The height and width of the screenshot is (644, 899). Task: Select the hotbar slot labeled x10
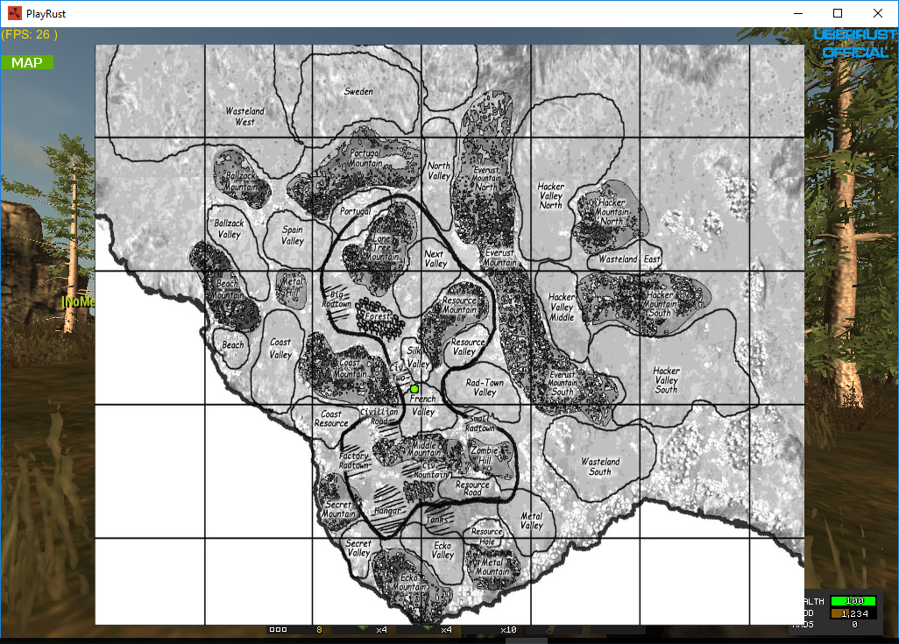tap(509, 630)
